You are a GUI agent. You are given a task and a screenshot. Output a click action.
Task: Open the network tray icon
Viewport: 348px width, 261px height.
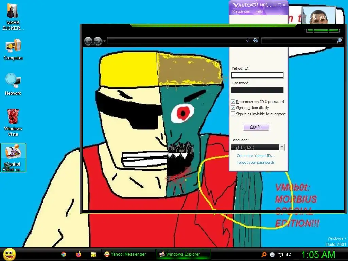coord(280,255)
